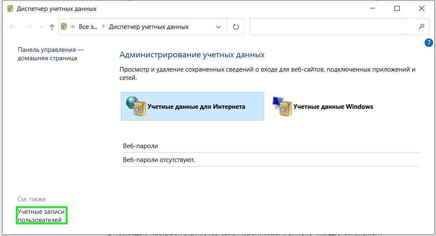Click the "Администрирование учетных данных" heading
Image resolution: width=436 pixels, height=236 pixels.
point(192,55)
